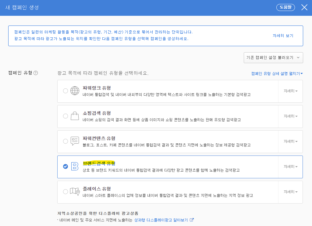Expand 자세히 for 파워링크 유형
Viewport: 312px width, 226px height.
pos(290,91)
